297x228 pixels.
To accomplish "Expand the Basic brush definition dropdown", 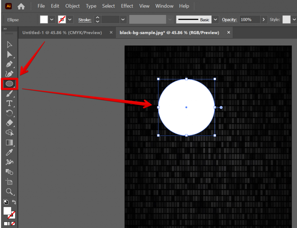I will (x=215, y=19).
